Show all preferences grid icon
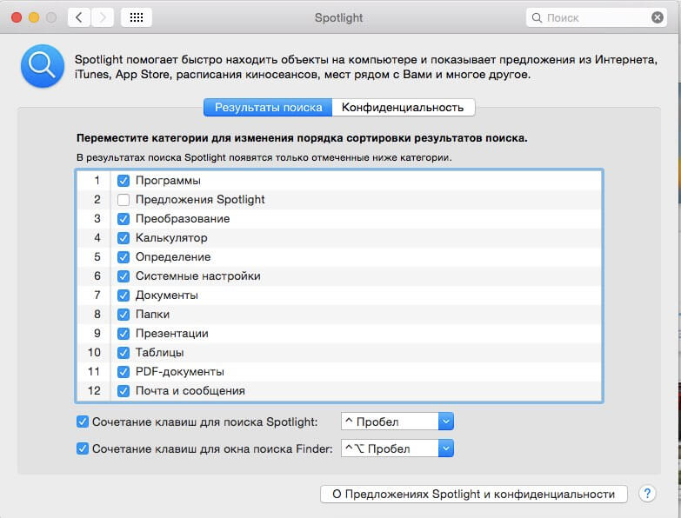Image resolution: width=681 pixels, height=518 pixels. point(137,17)
